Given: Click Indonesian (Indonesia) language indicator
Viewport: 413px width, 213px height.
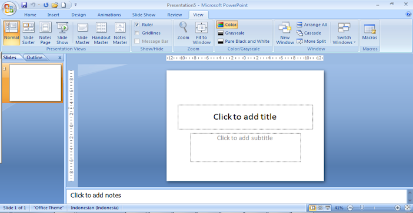Looking at the screenshot, I should [95, 208].
